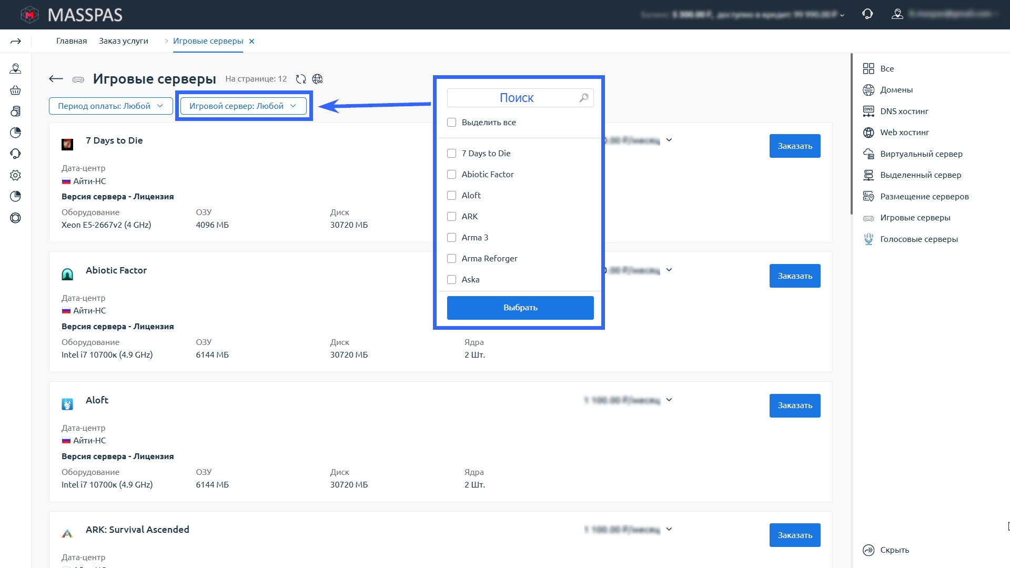Viewport: 1010px width, 568px height.
Task: Expand the left sidebar with arrow icon
Action: click(x=15, y=41)
